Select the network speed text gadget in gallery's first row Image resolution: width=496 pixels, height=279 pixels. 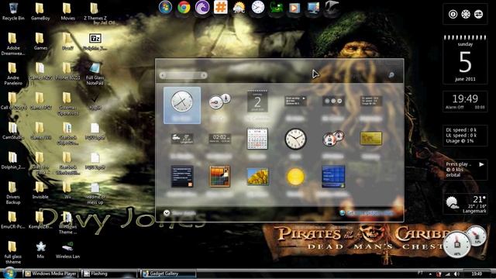[370, 102]
